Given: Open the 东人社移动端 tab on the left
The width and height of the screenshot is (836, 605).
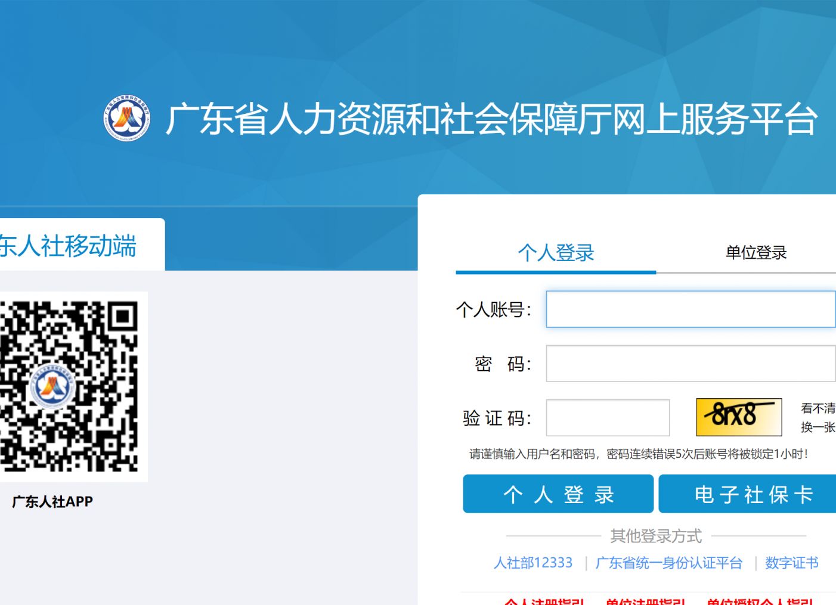Looking at the screenshot, I should coord(69,246).
